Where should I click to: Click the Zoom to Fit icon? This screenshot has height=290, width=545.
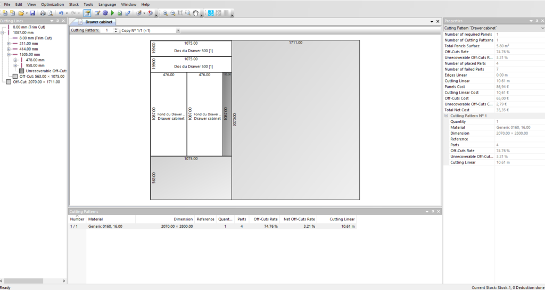click(x=180, y=13)
